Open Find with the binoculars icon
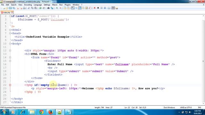The width and height of the screenshot is (205, 115). click(48, 8)
